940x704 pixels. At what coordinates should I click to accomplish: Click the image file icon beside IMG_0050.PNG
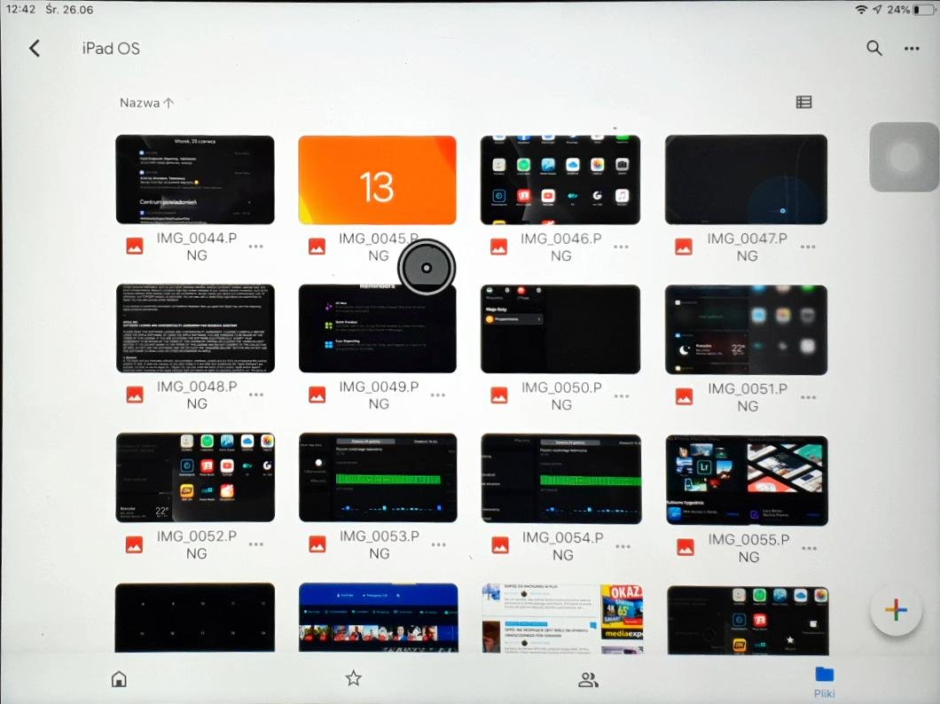tap(499, 395)
